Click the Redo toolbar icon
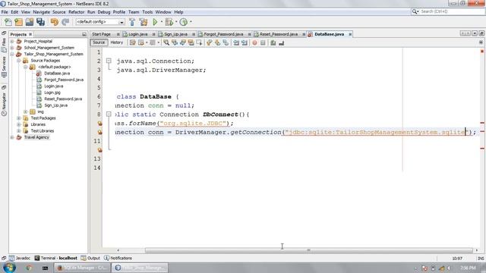The width and height of the screenshot is (486, 273). (x=65, y=22)
